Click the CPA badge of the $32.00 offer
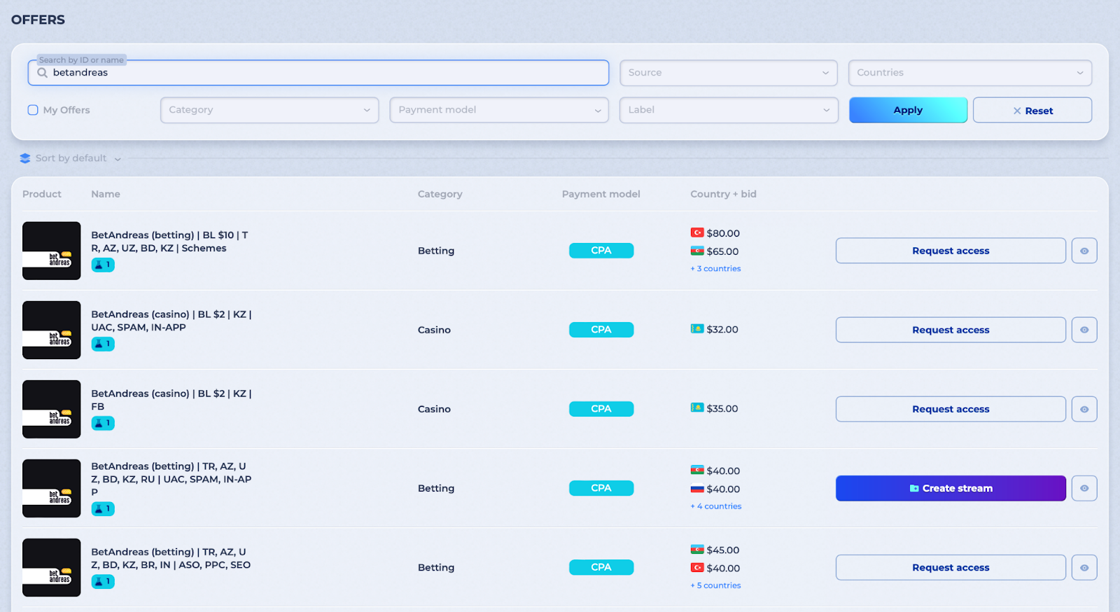 601,330
